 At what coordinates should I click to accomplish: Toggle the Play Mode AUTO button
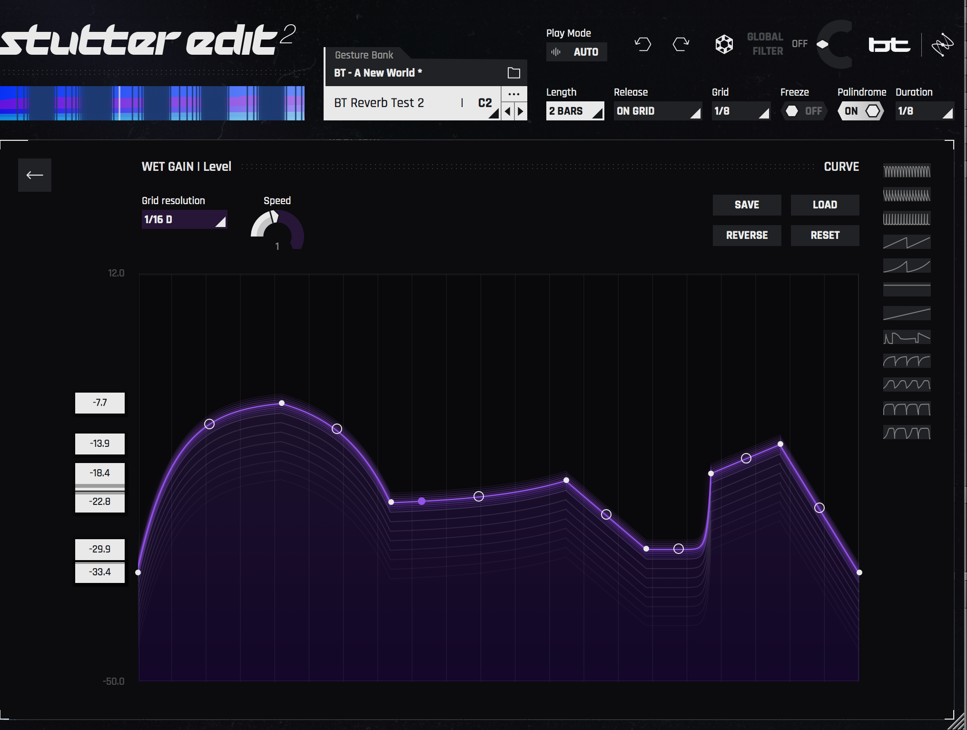(576, 52)
